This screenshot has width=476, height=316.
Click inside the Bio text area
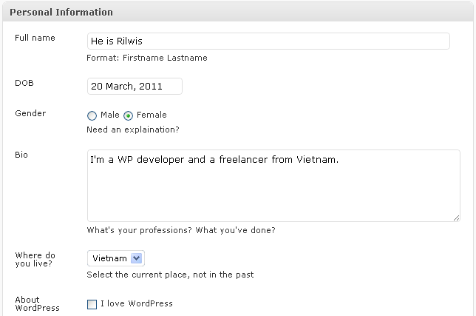273,185
